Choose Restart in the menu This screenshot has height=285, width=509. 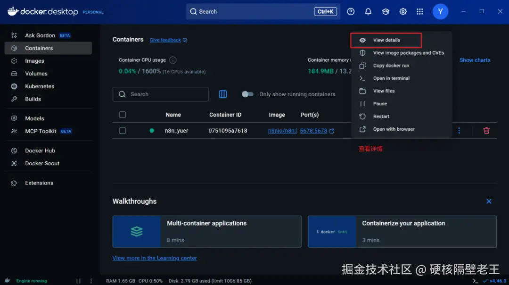[401, 117]
